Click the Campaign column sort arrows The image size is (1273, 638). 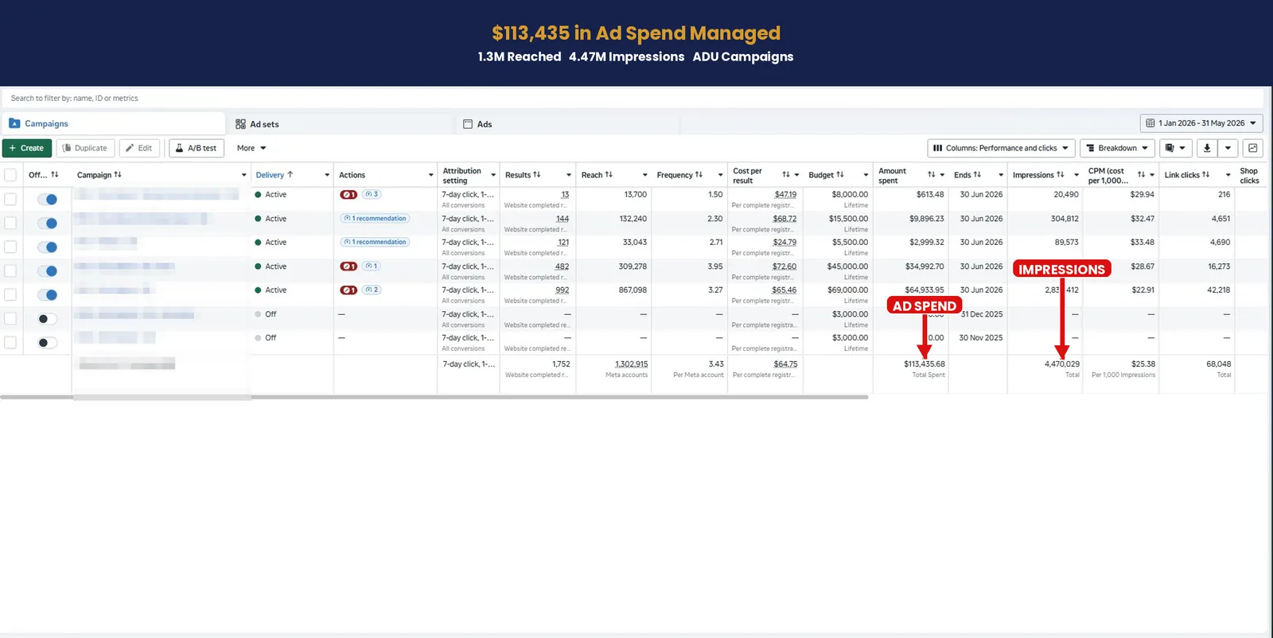point(118,175)
